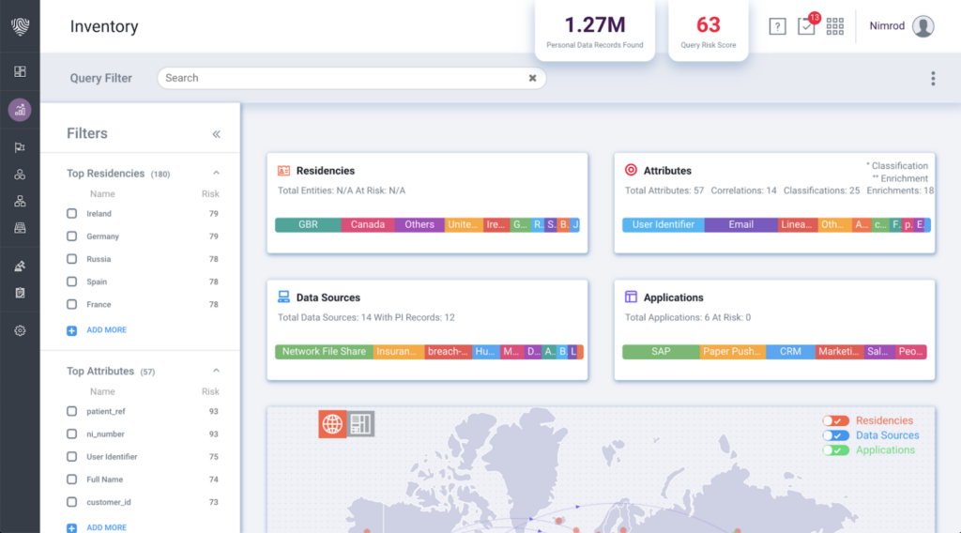Click into the Query Filter search field
961x533 pixels.
click(x=338, y=79)
